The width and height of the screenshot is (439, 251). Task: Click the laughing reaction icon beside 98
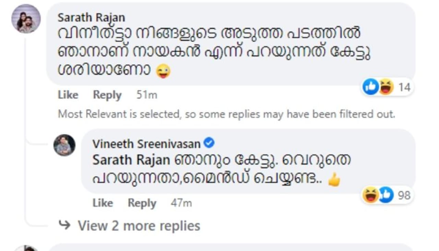point(371,195)
